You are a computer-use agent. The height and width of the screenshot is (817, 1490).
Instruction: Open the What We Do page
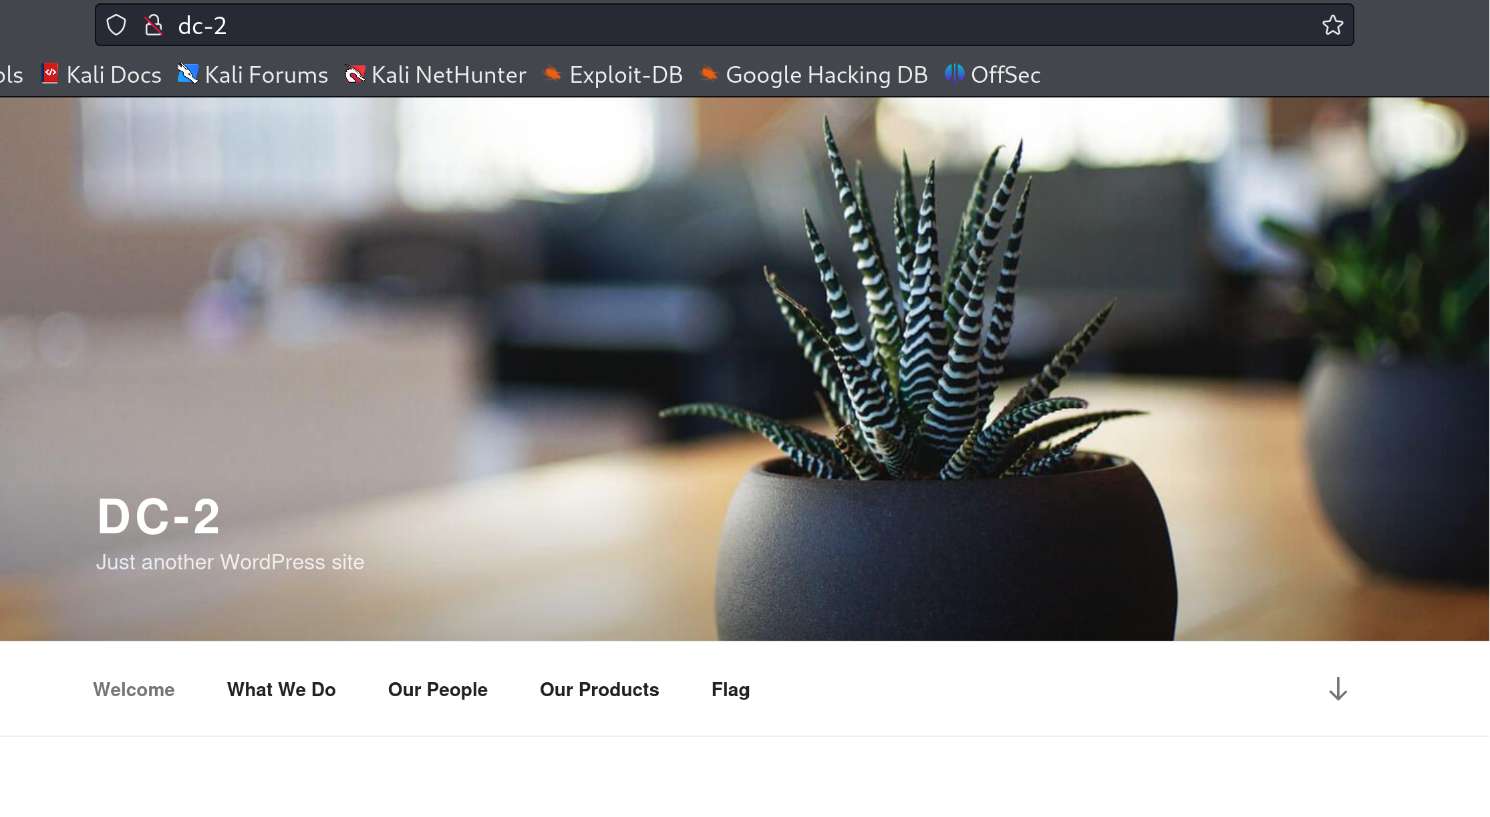(x=281, y=690)
